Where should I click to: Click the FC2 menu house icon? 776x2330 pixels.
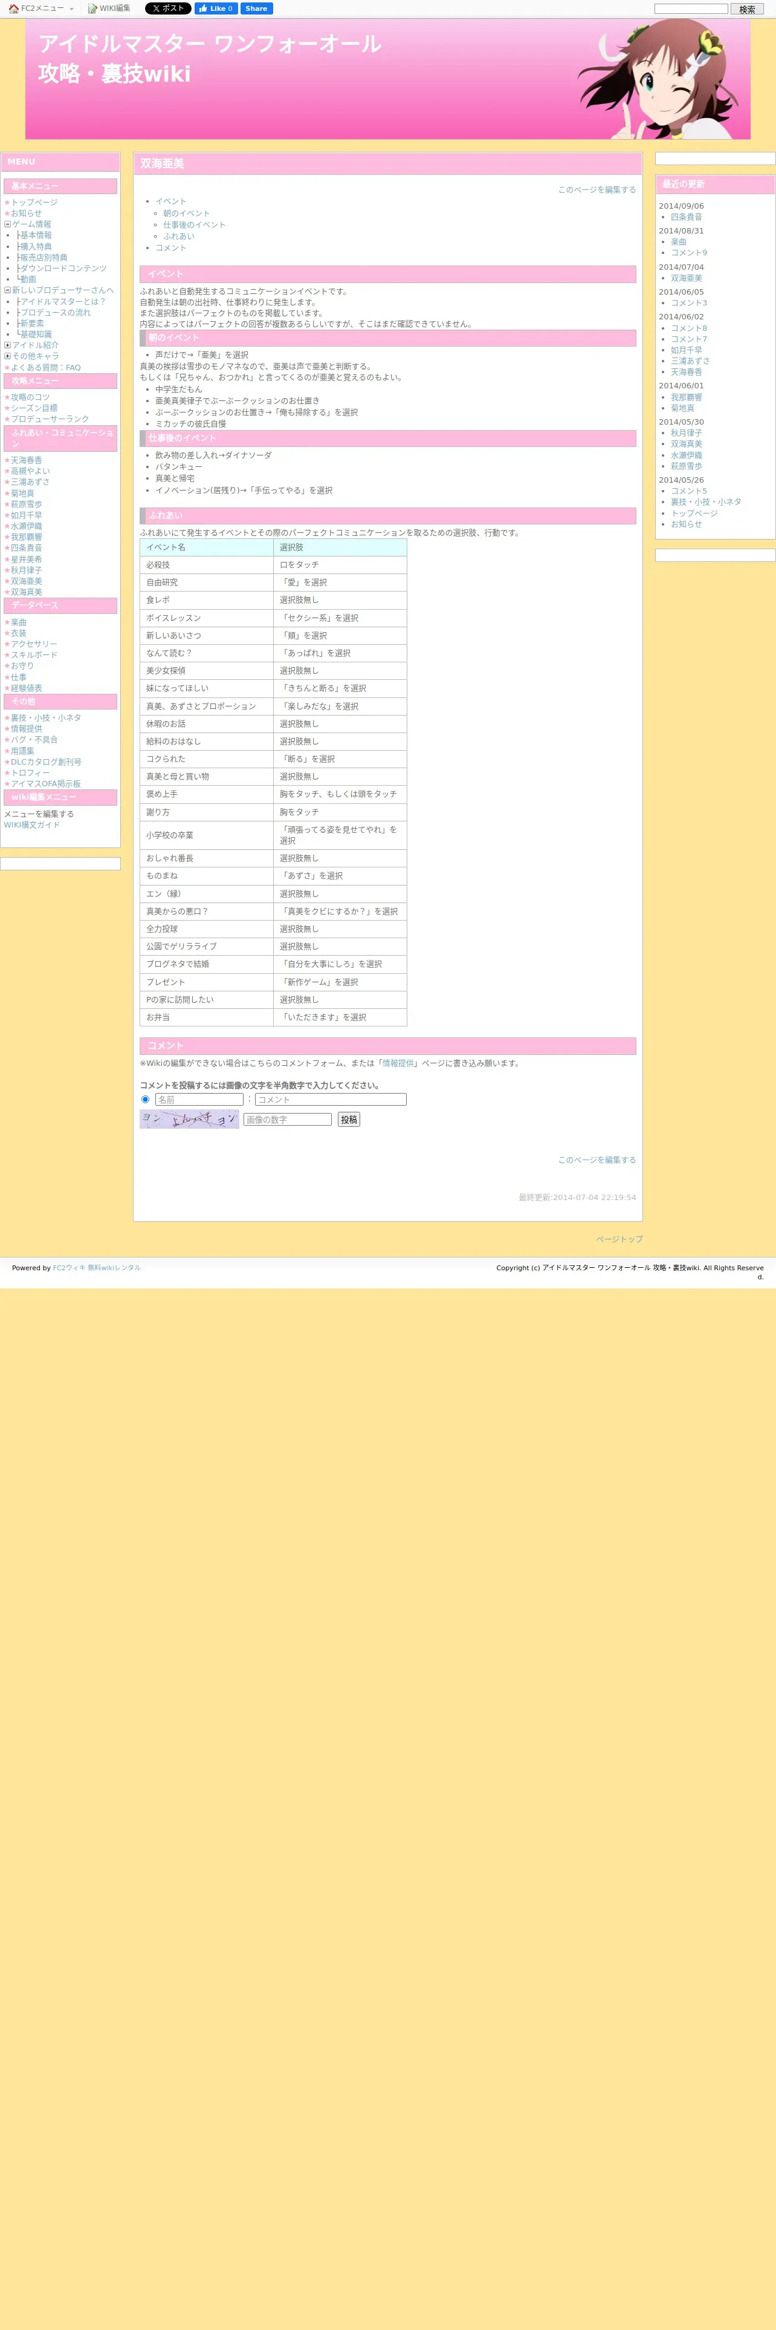[x=13, y=8]
